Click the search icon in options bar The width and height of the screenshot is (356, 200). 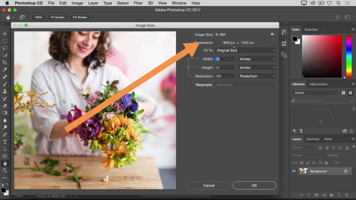coord(337,17)
